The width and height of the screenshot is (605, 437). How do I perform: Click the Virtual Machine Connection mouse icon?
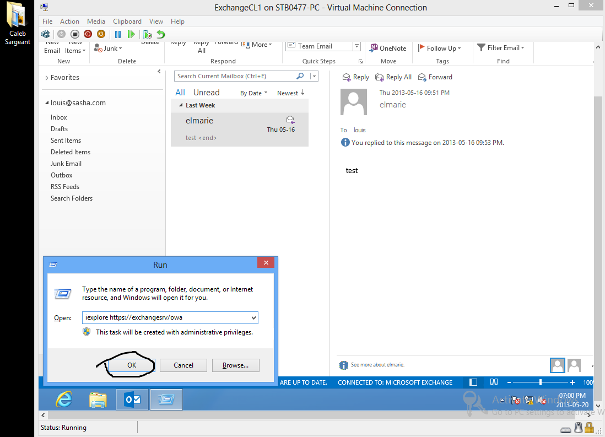(578, 428)
